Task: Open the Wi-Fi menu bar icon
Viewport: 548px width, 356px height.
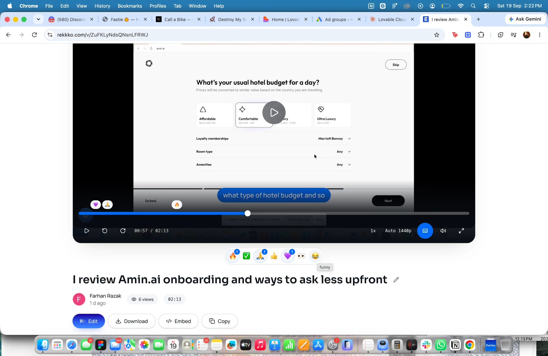Action: pyautogui.click(x=460, y=6)
